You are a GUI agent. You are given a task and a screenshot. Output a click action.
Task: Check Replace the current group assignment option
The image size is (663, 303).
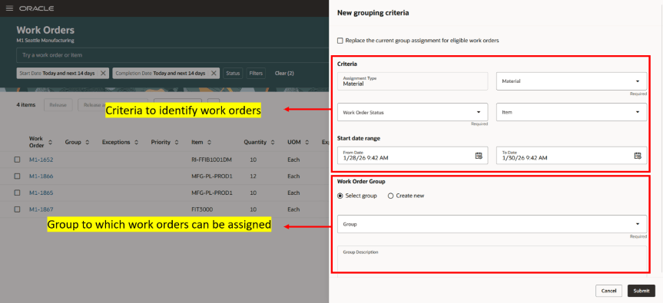point(340,41)
